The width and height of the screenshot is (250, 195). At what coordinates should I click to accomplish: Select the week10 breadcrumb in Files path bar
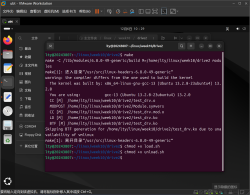pyautogui.click(x=124, y=38)
